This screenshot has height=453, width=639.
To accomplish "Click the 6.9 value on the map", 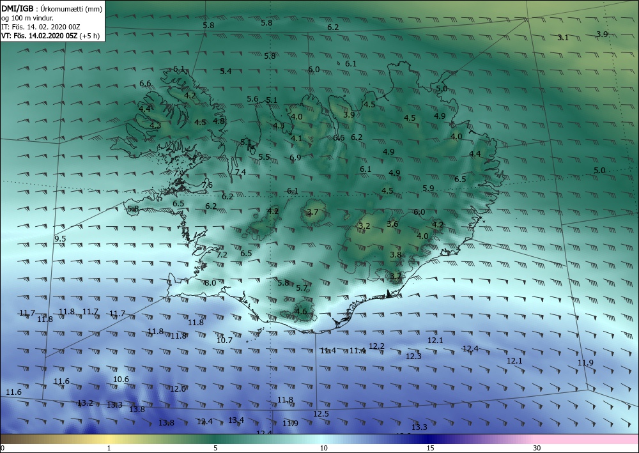I will point(295,157).
